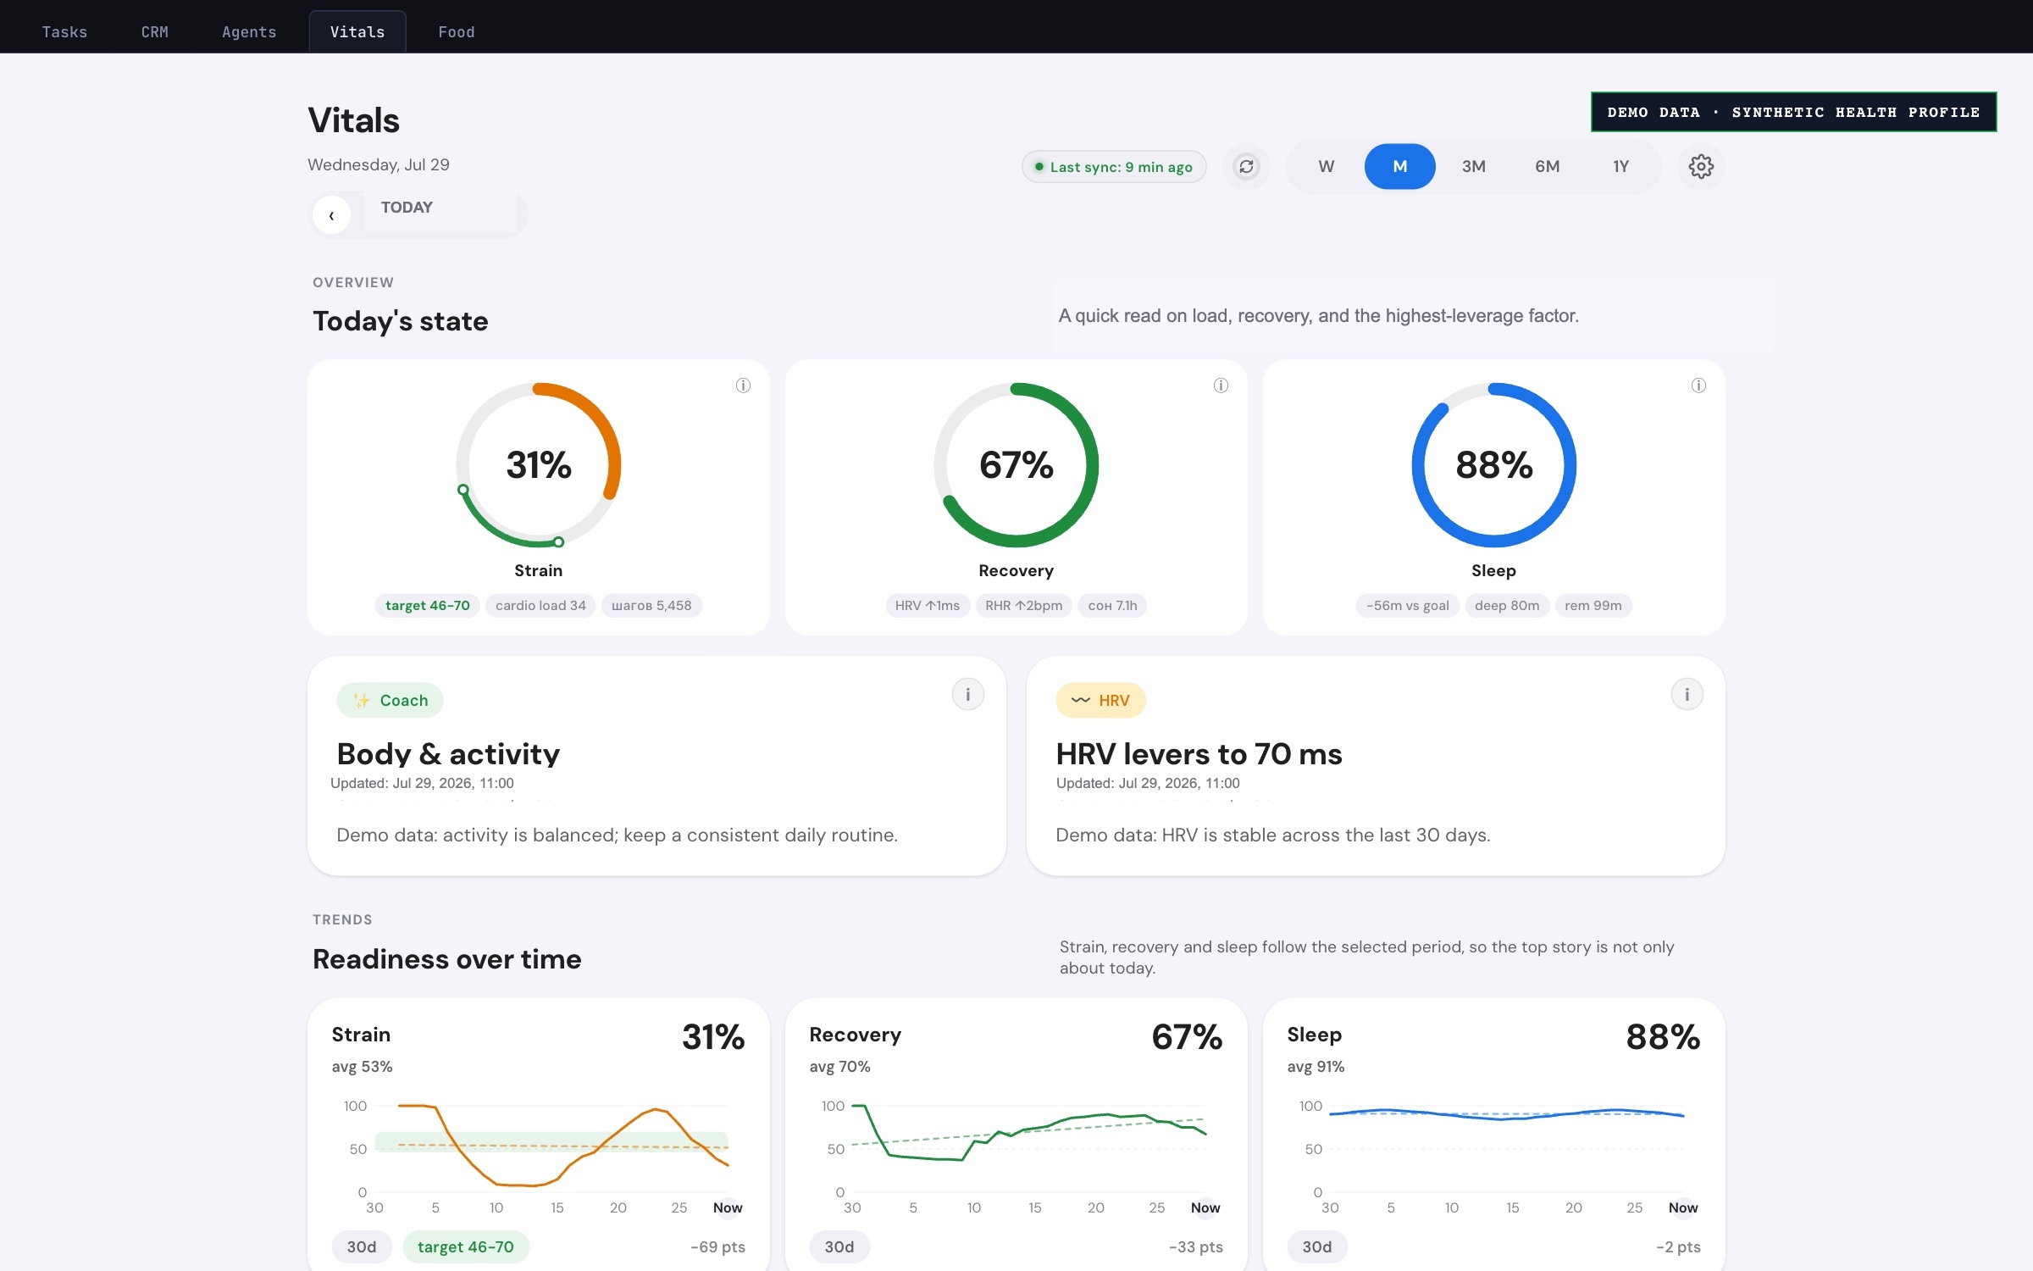
Task: Select the W weekly range
Action: (x=1327, y=167)
